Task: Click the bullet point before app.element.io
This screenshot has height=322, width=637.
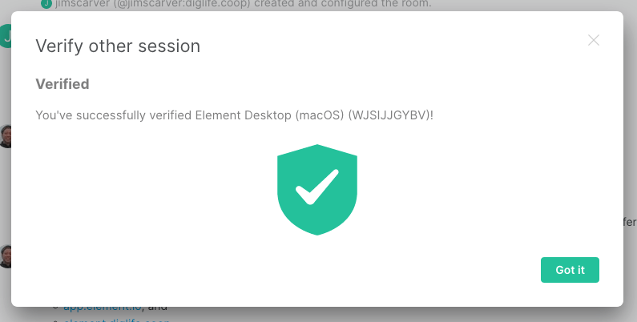Action: [x=55, y=307]
